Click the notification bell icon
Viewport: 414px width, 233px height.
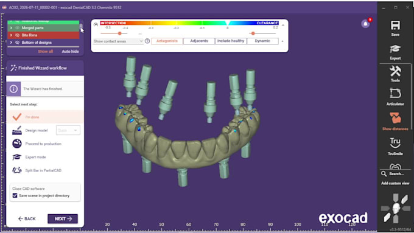tap(365, 24)
